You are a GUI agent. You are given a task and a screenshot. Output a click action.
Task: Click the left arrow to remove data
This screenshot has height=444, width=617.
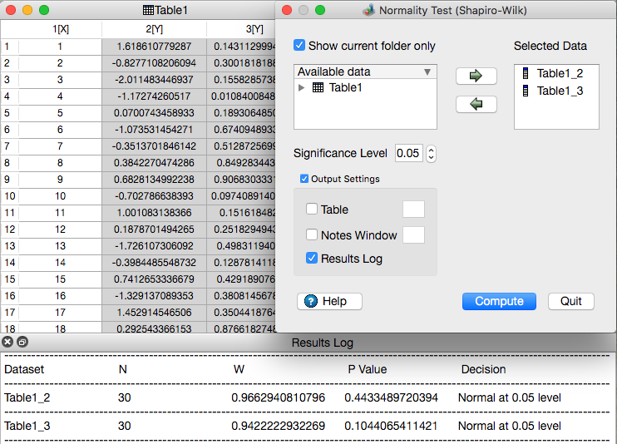point(476,104)
